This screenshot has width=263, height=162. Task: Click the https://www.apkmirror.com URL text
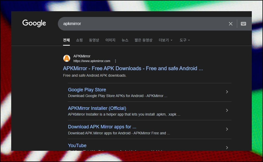pyautogui.click(x=92, y=61)
